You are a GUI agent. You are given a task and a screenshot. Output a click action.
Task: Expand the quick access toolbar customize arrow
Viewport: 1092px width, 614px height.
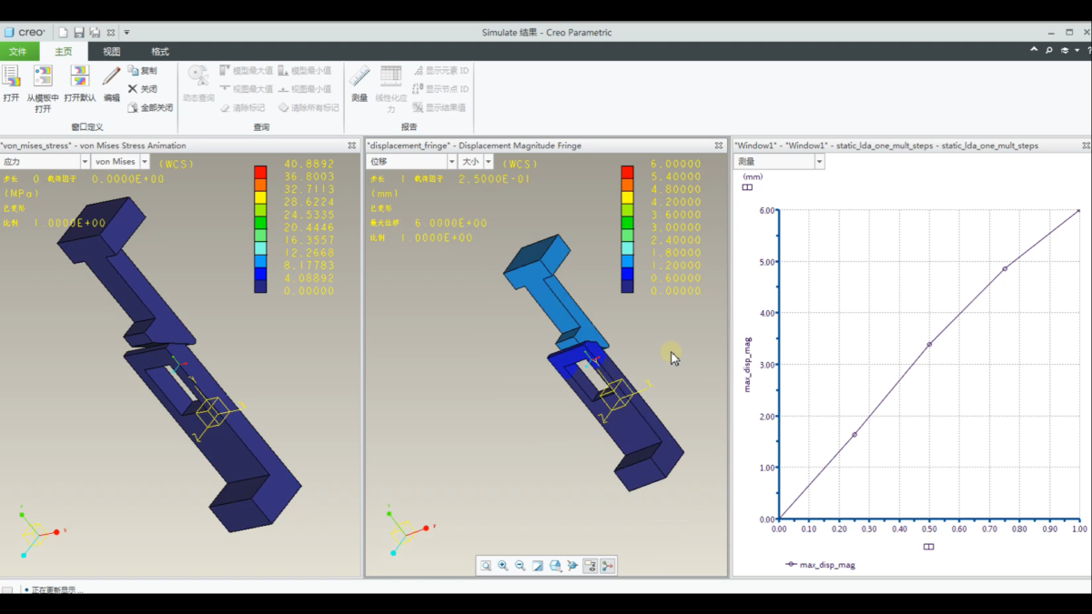click(126, 33)
